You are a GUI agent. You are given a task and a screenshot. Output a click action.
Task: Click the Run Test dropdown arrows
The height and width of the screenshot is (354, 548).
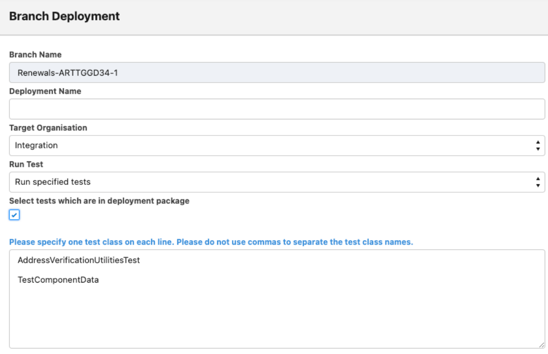point(537,182)
